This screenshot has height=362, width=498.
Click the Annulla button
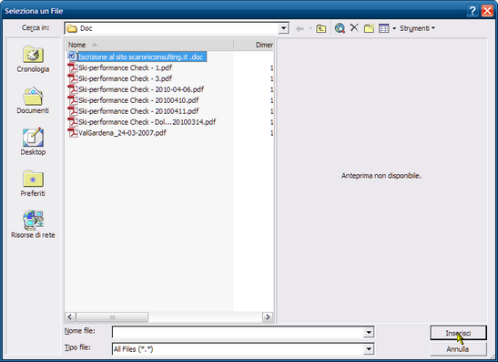[458, 349]
